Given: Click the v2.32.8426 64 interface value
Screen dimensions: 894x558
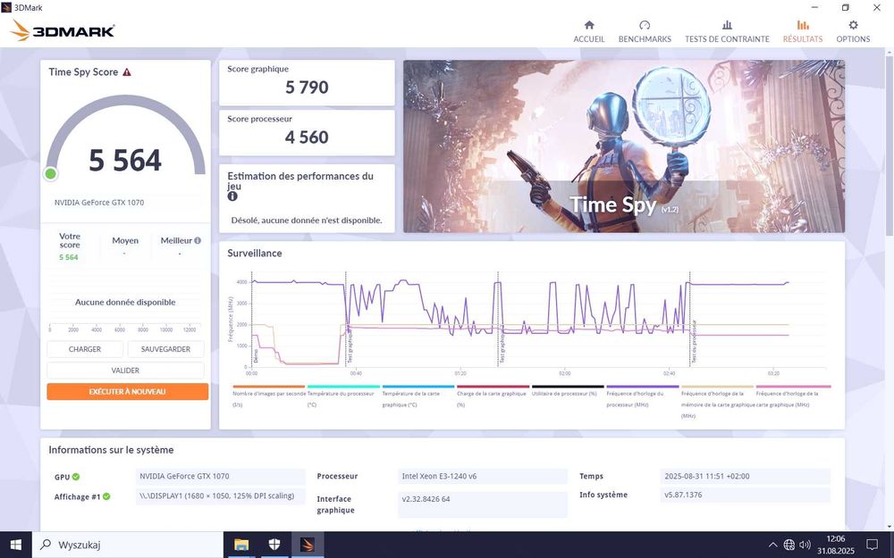Looking at the screenshot, I should click(483, 504).
